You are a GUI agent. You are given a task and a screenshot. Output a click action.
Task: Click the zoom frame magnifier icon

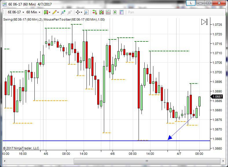[x=87, y=12]
